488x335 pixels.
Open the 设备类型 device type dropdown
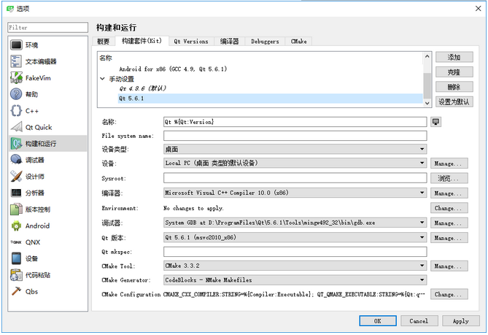295,149
